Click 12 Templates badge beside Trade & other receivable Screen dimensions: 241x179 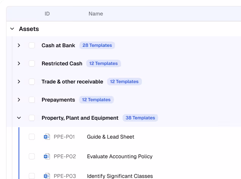coord(124,82)
